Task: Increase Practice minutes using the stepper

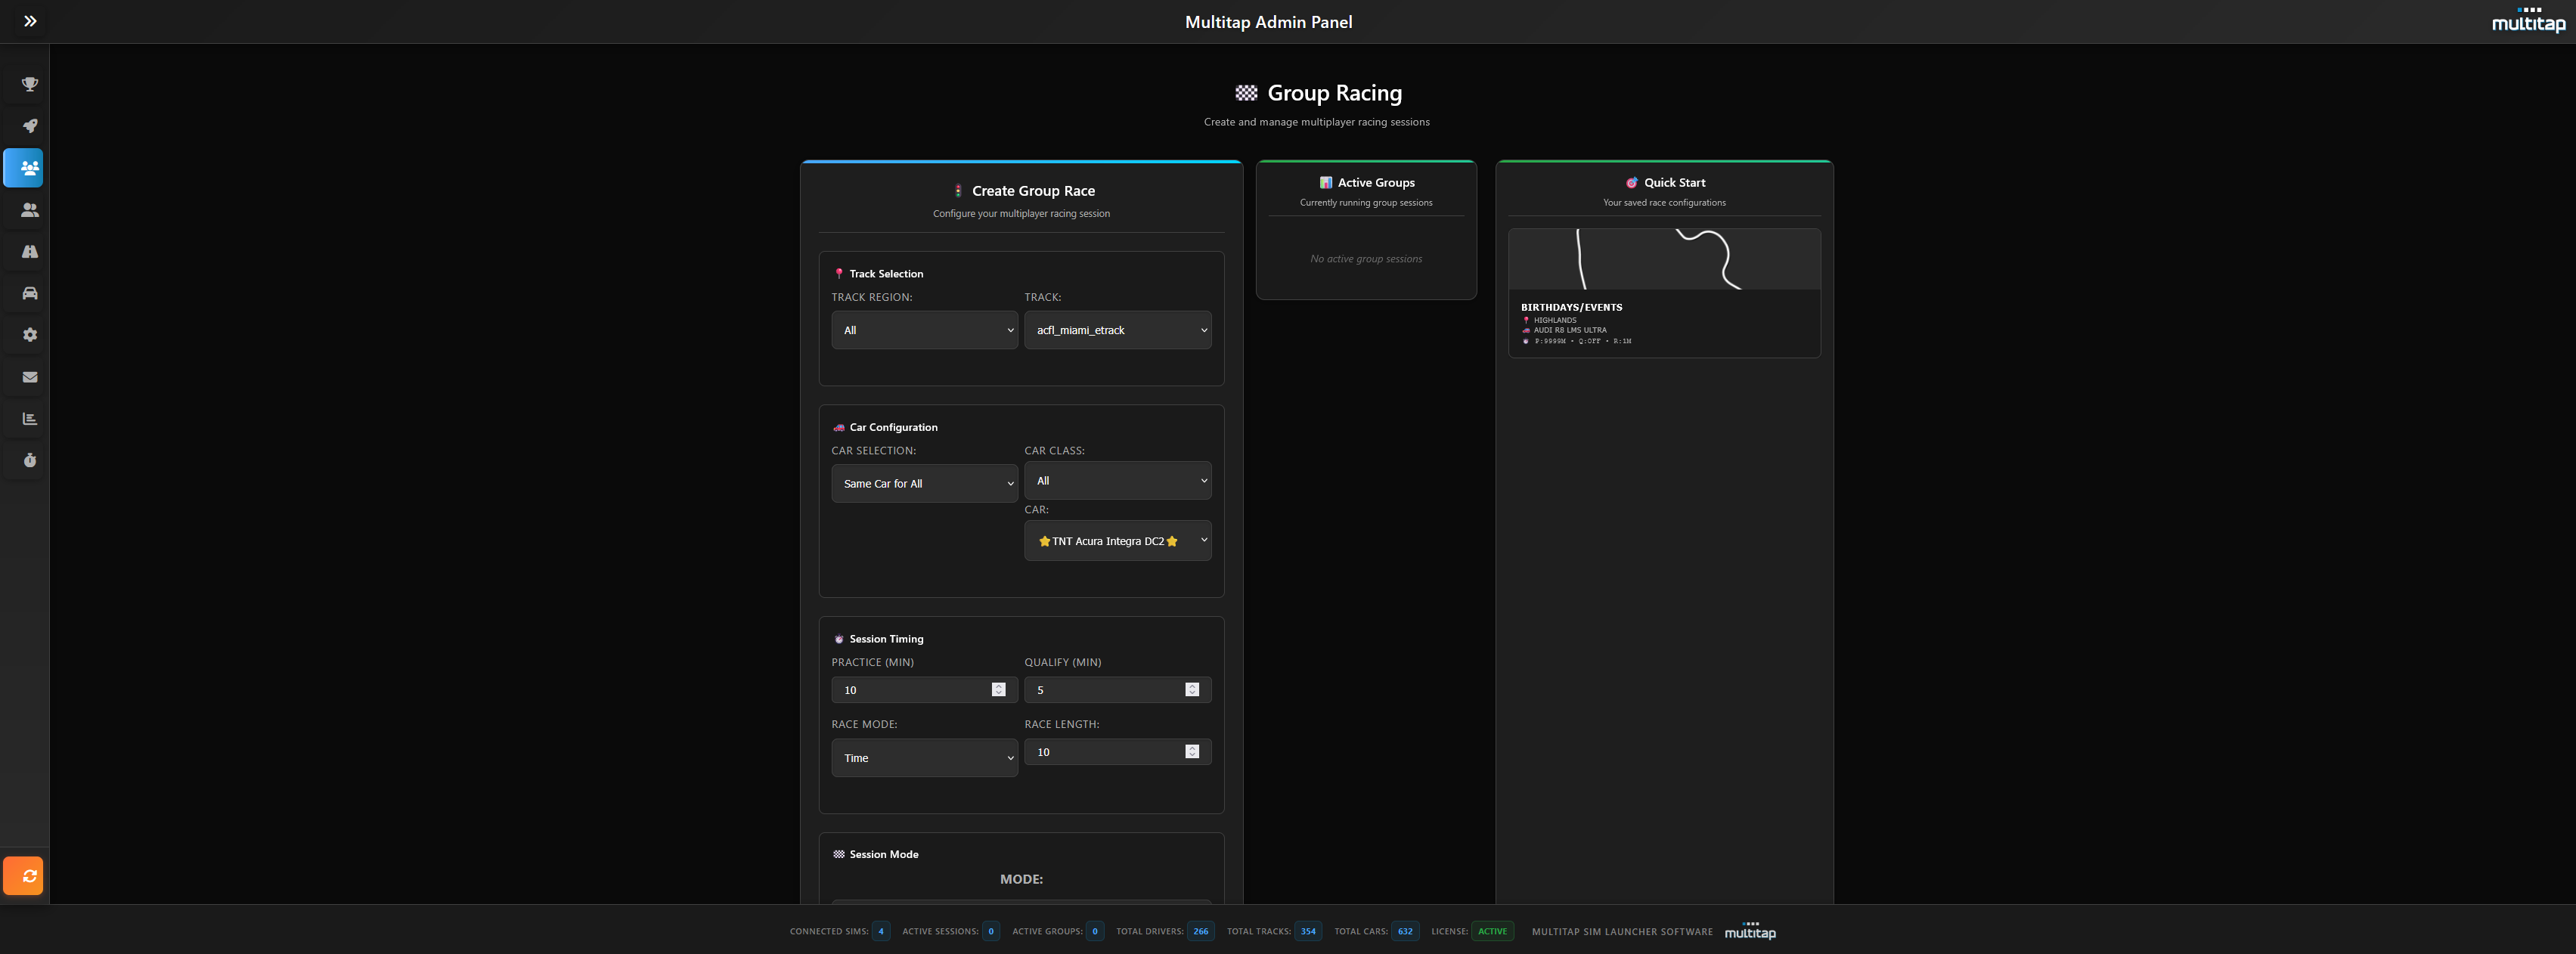Action: (997, 685)
